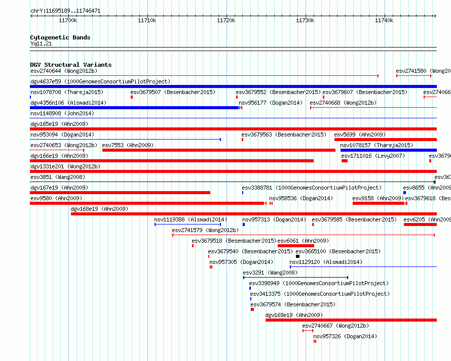The height and width of the screenshot is (361, 451).
Task: Click the esv2740644 (Wong2012b) variant label
Action: 64,71
